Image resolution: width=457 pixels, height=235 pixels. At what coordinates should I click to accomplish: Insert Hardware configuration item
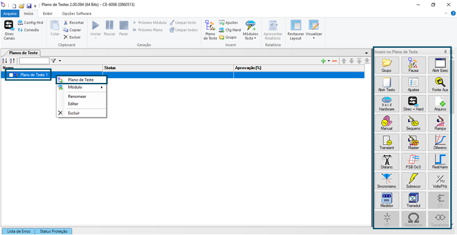[x=386, y=104]
